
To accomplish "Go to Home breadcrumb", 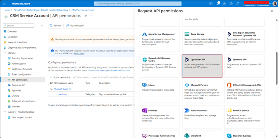I will (x=7, y=10).
